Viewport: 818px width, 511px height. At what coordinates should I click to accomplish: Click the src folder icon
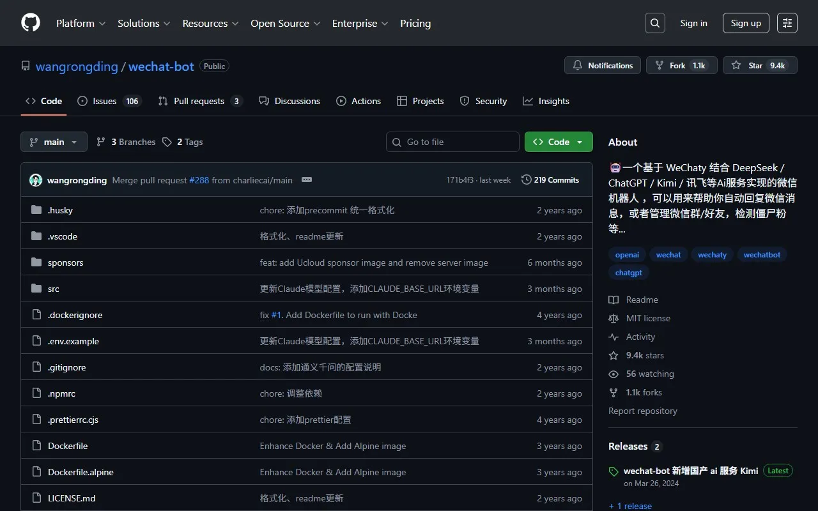36,288
